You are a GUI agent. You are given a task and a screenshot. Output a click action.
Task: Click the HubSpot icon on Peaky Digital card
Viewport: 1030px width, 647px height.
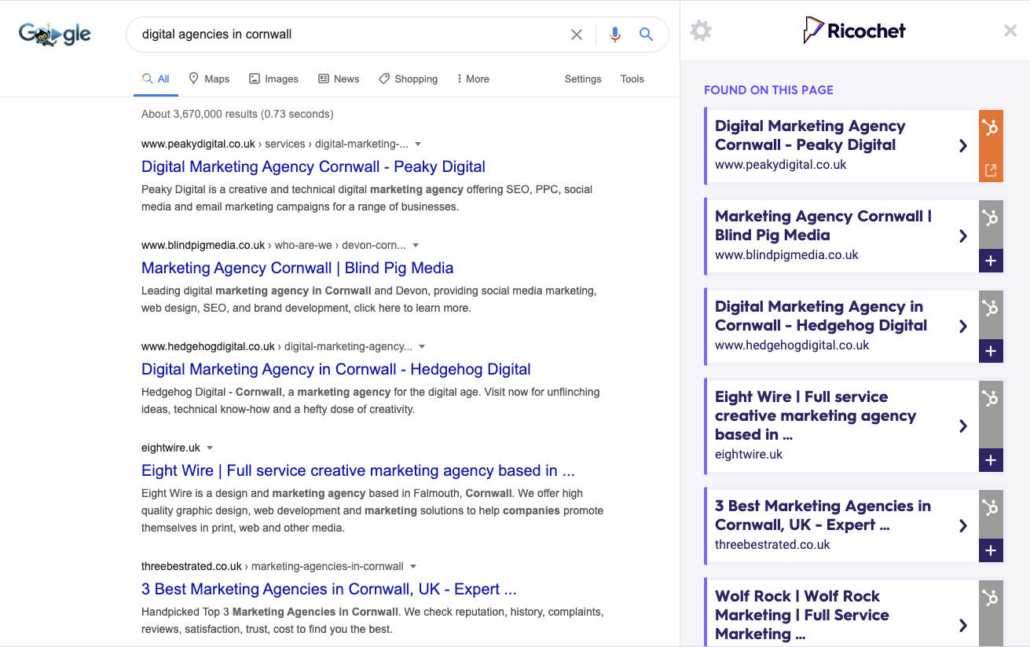991,127
